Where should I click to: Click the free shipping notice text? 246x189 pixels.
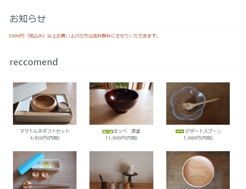(84, 36)
